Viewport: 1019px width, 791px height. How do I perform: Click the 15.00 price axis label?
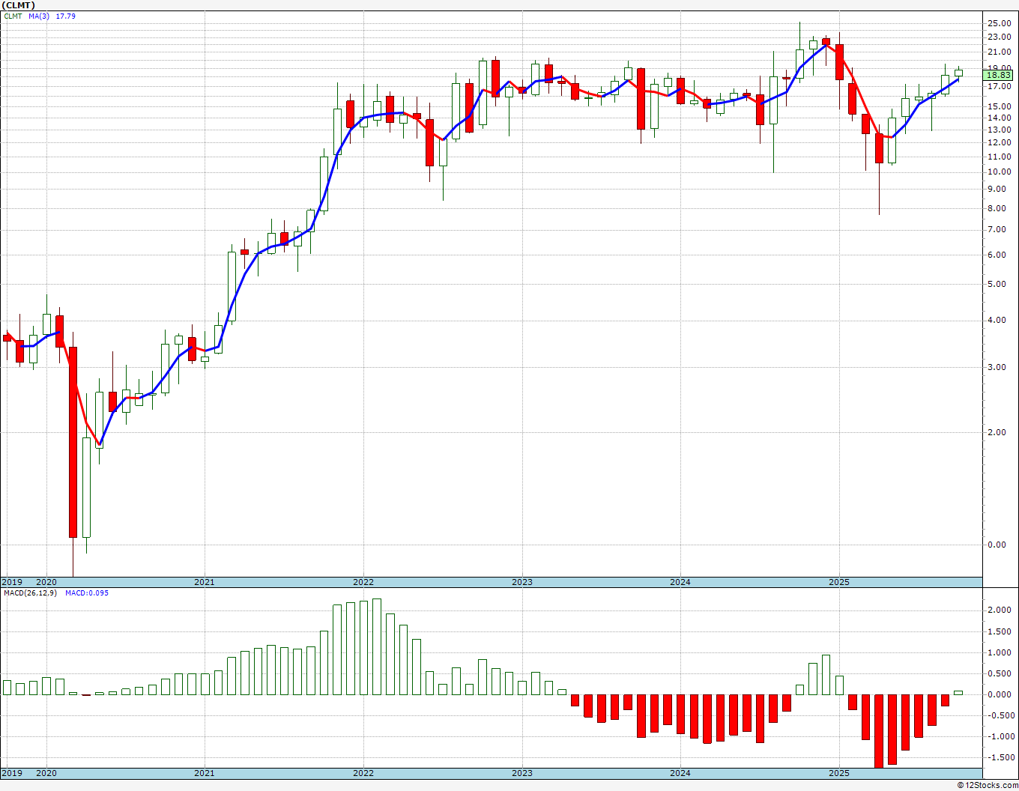[x=1000, y=106]
